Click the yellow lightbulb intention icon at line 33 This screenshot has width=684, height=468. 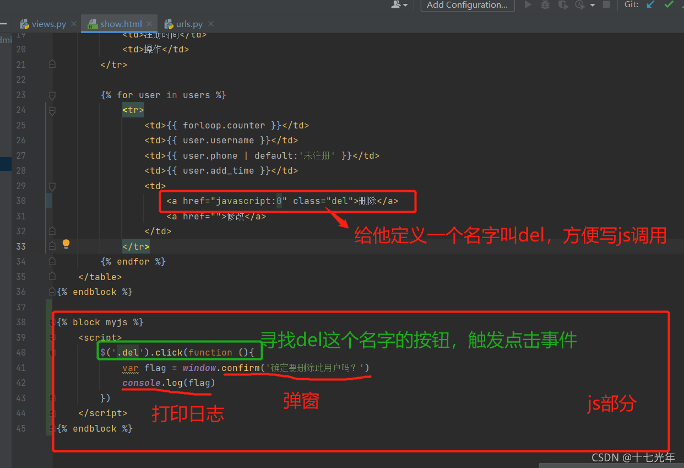(66, 244)
